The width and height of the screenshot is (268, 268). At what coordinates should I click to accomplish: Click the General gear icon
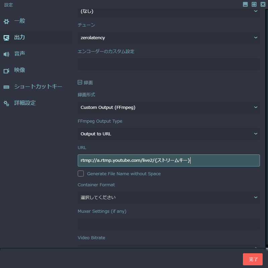6,21
